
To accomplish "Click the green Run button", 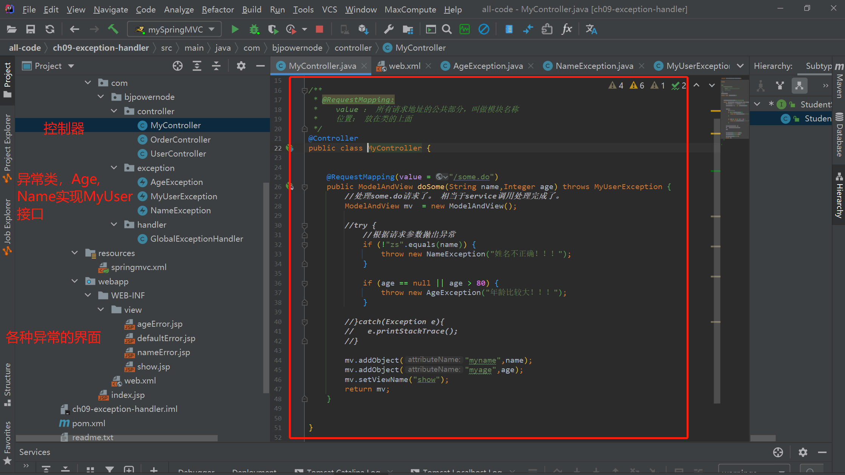I will point(235,29).
